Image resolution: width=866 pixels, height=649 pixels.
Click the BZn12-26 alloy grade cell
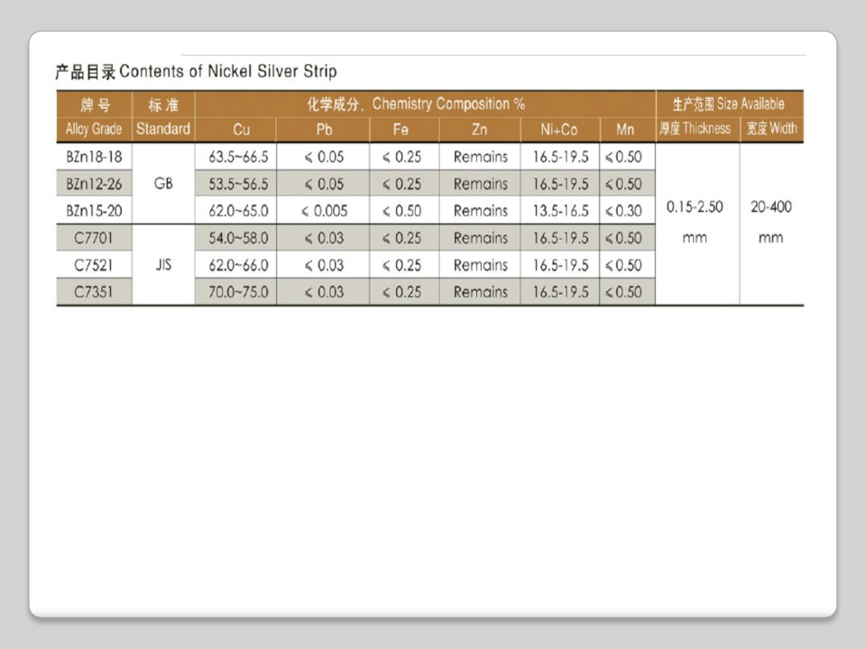94,184
